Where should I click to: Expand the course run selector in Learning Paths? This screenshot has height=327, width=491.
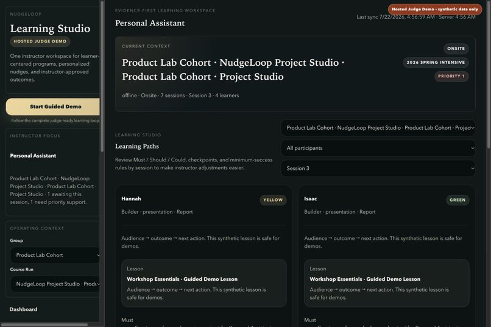[378, 128]
